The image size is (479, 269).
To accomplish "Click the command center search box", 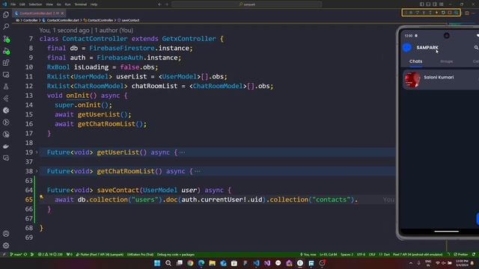I will pyautogui.click(x=246, y=4).
